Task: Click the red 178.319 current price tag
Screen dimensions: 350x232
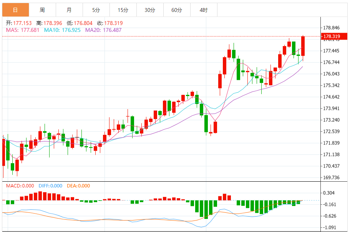Action: [x=333, y=37]
